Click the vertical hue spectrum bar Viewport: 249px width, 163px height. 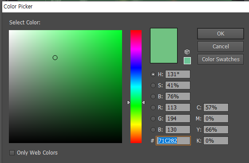pos(136,86)
